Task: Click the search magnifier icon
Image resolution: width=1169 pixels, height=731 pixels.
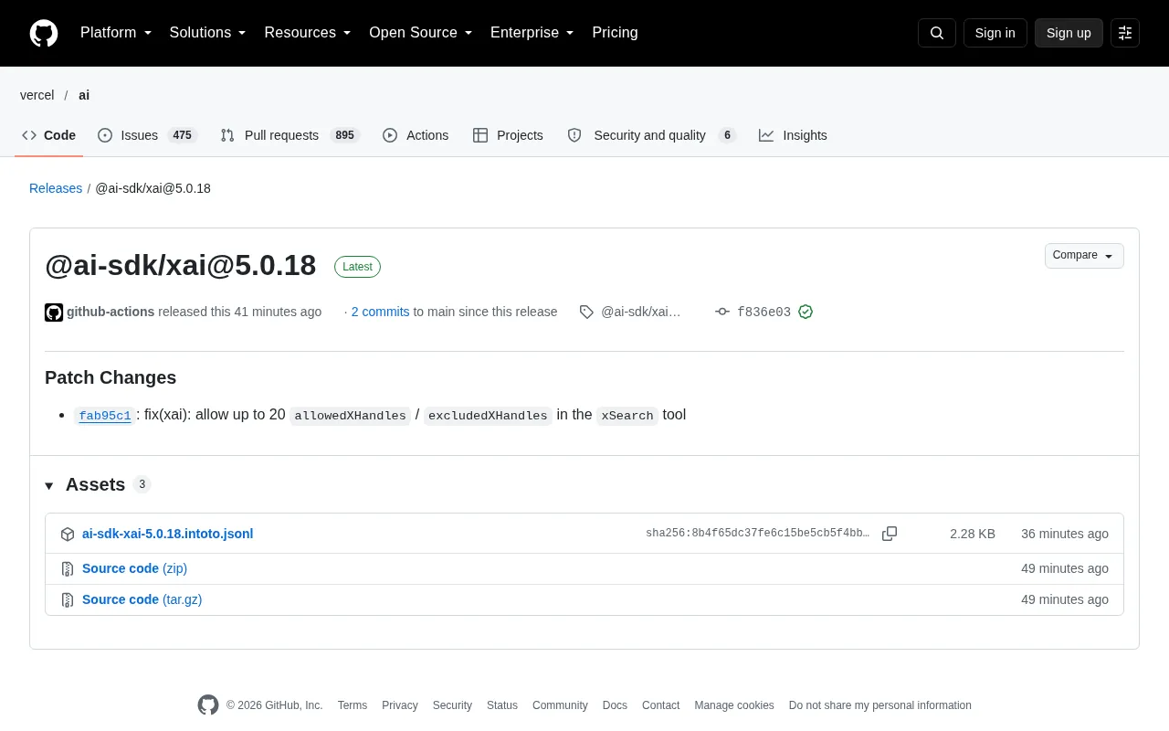Action: (x=937, y=33)
